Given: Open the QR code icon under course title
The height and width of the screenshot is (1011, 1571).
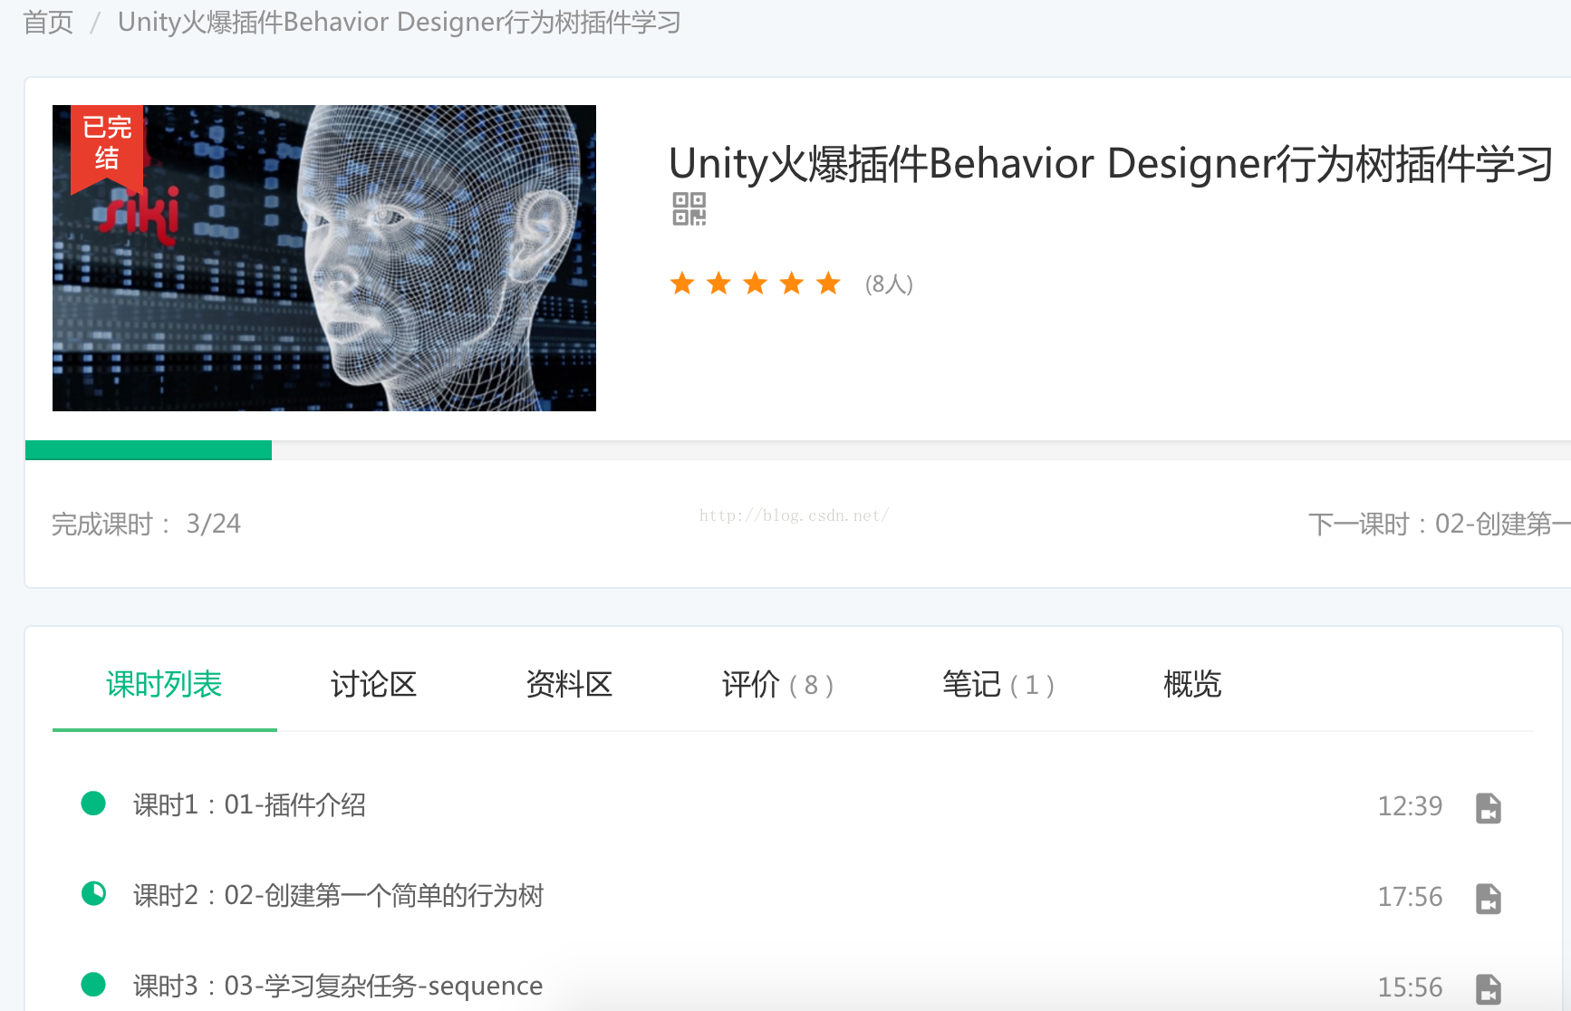Looking at the screenshot, I should coord(689,209).
